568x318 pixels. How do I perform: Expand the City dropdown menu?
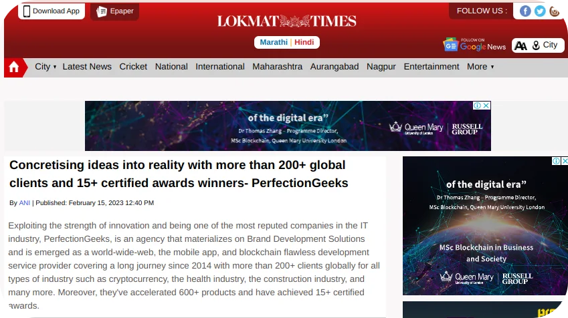pos(45,67)
